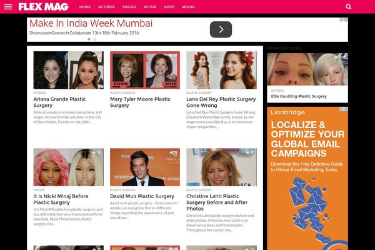
Task: Click the FLEX MAG logo
Action: [44, 7]
